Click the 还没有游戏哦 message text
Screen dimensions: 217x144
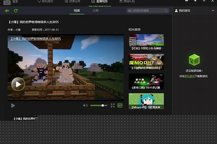click(x=194, y=71)
